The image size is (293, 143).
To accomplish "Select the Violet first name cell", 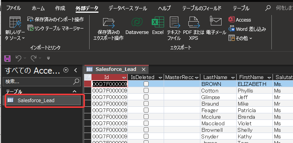I will point(254,123).
